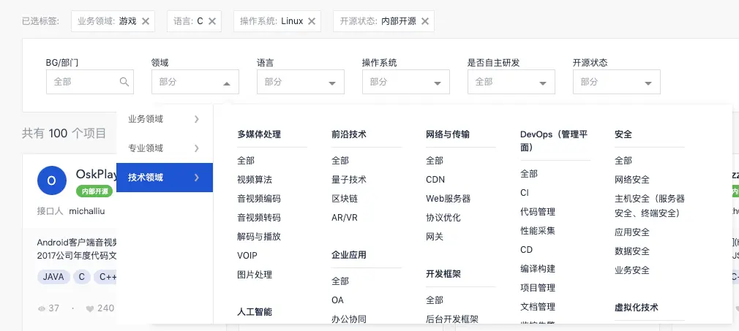Select 技术领域 in cascade menu
This screenshot has width=739, height=331.
point(165,178)
